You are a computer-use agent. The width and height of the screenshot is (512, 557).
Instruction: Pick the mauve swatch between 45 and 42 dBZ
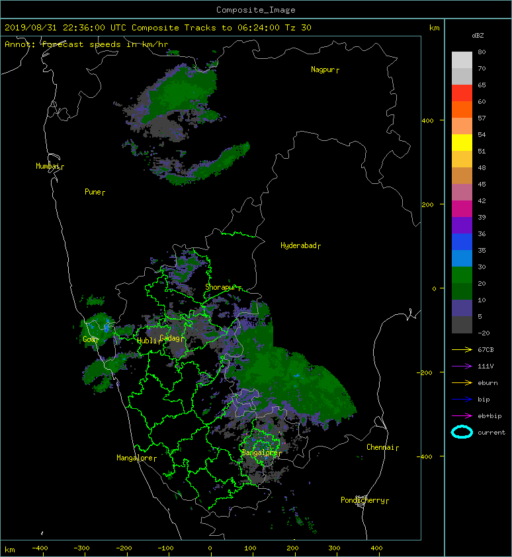462,193
